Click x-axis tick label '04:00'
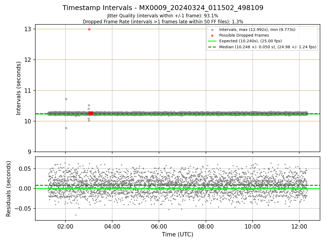This screenshot has height=244, width=326. (112, 226)
